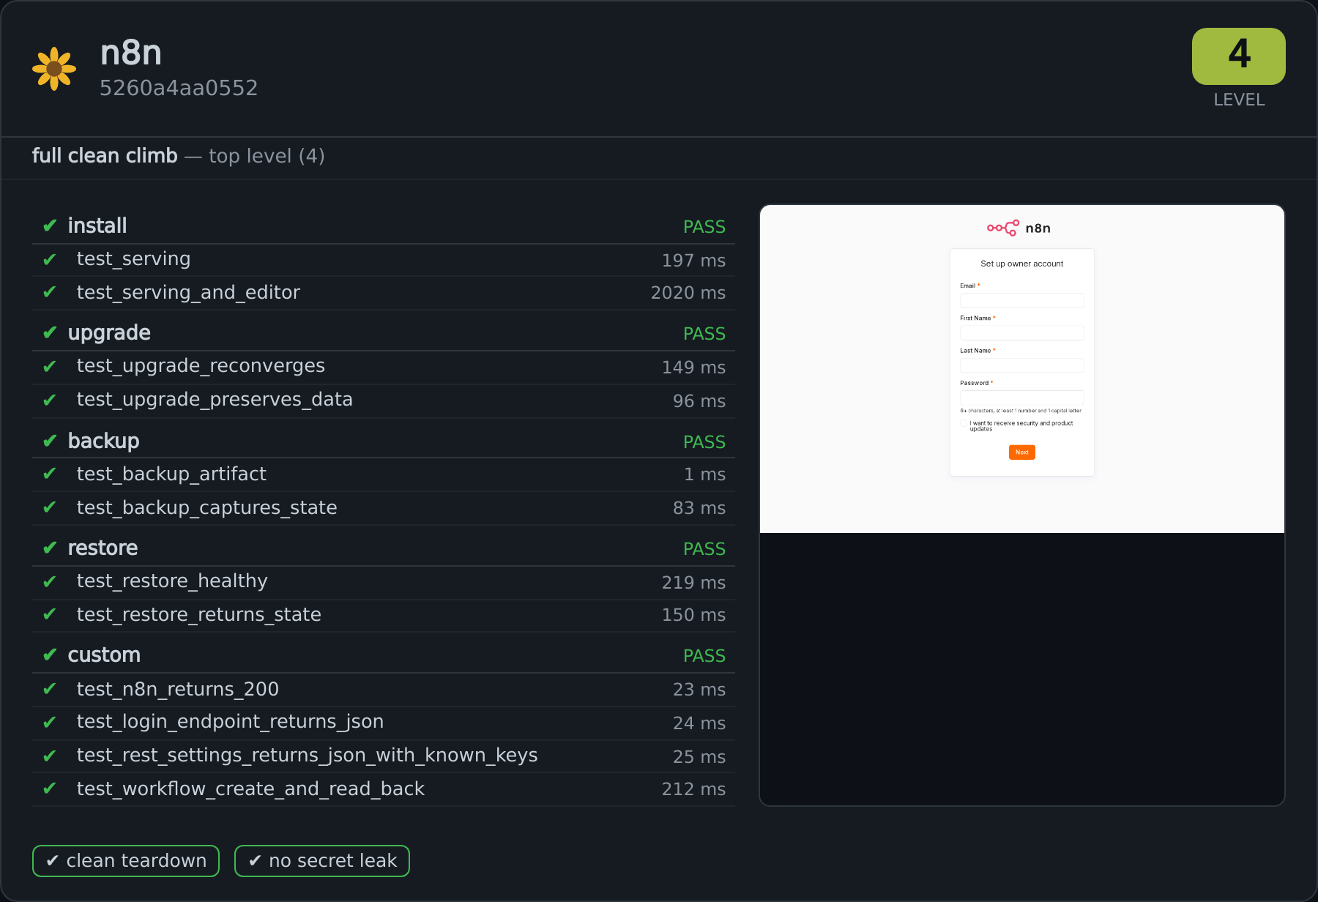1318x902 pixels.
Task: Click the checkmark next to test_serving
Action: pos(50,259)
